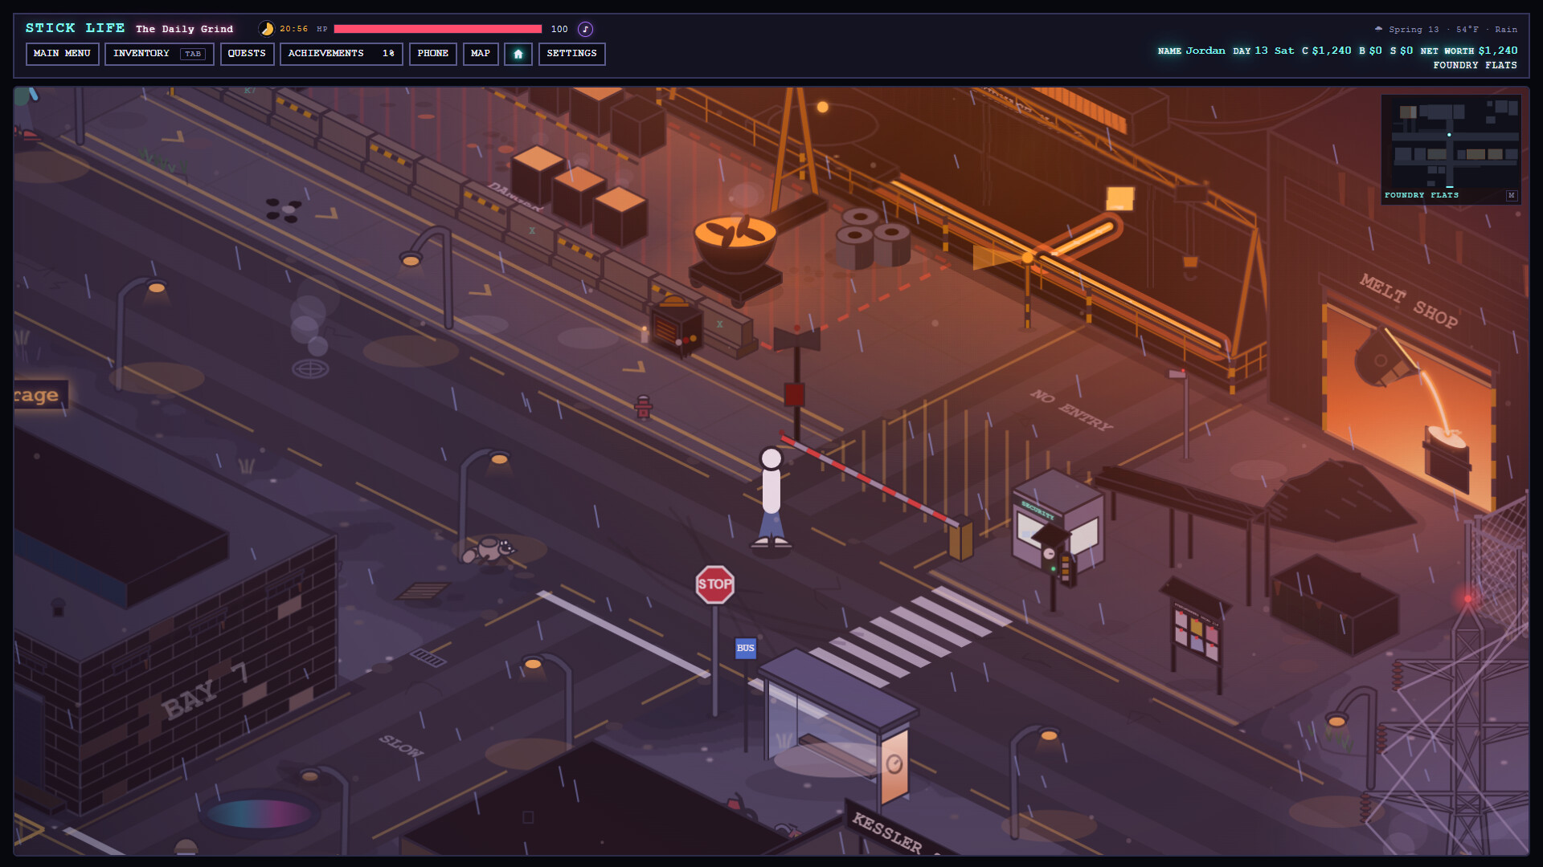Click the red fire hydrant
The image size is (1543, 867).
[643, 407]
